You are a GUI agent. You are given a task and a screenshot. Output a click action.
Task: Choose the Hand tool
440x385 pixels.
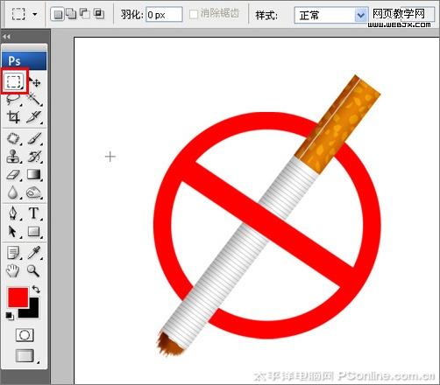(13, 270)
